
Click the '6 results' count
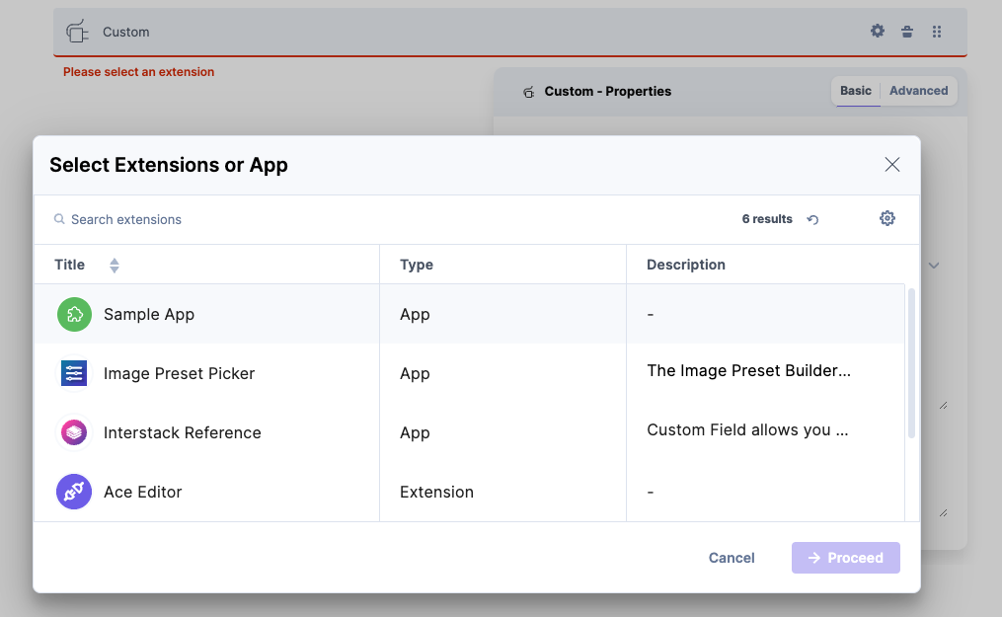coord(767,219)
